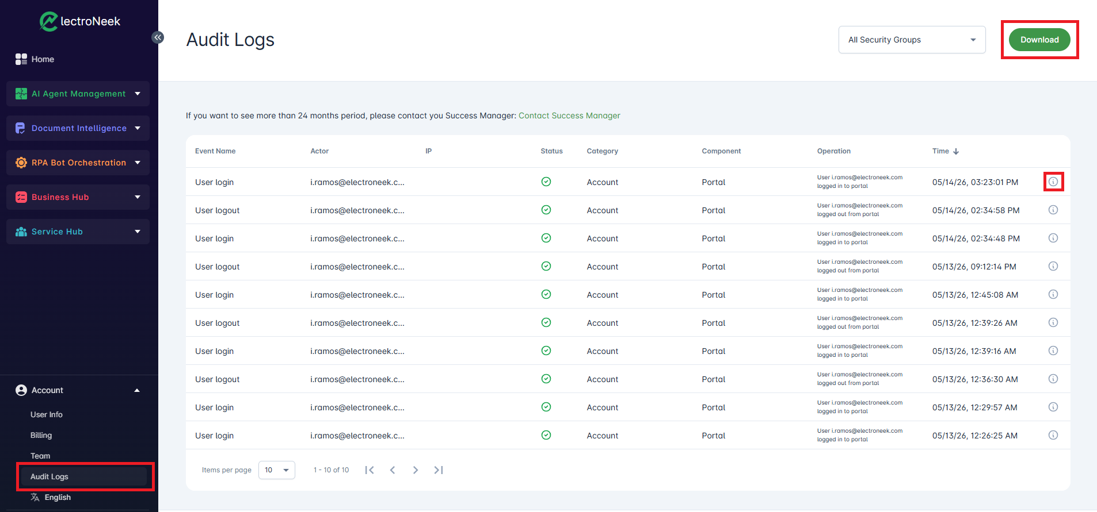This screenshot has width=1097, height=512.
Task: Change items per page dropdown
Action: coord(277,470)
